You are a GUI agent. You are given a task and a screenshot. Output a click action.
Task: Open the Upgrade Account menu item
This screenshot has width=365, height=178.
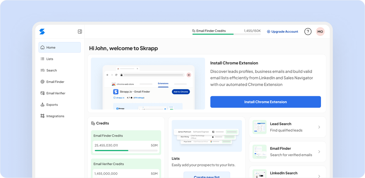pos(283,31)
